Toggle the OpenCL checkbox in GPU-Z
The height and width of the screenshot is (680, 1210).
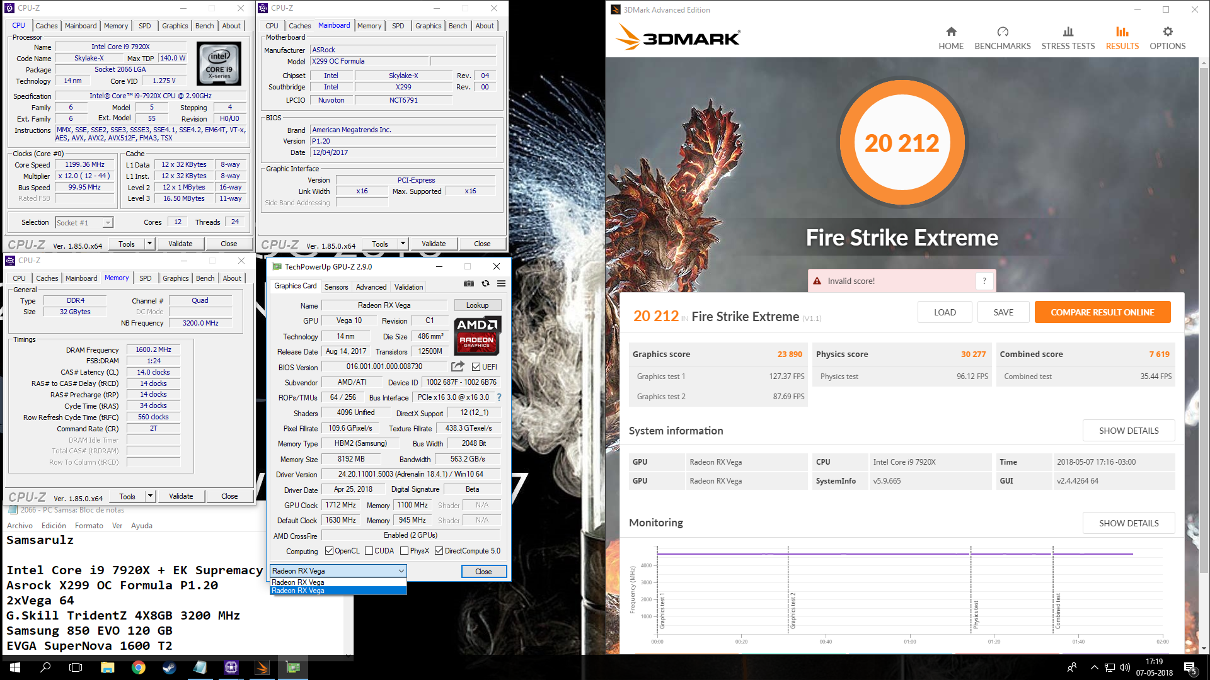point(329,551)
